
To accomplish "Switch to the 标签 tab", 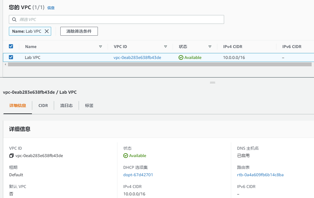I will tap(89, 105).
